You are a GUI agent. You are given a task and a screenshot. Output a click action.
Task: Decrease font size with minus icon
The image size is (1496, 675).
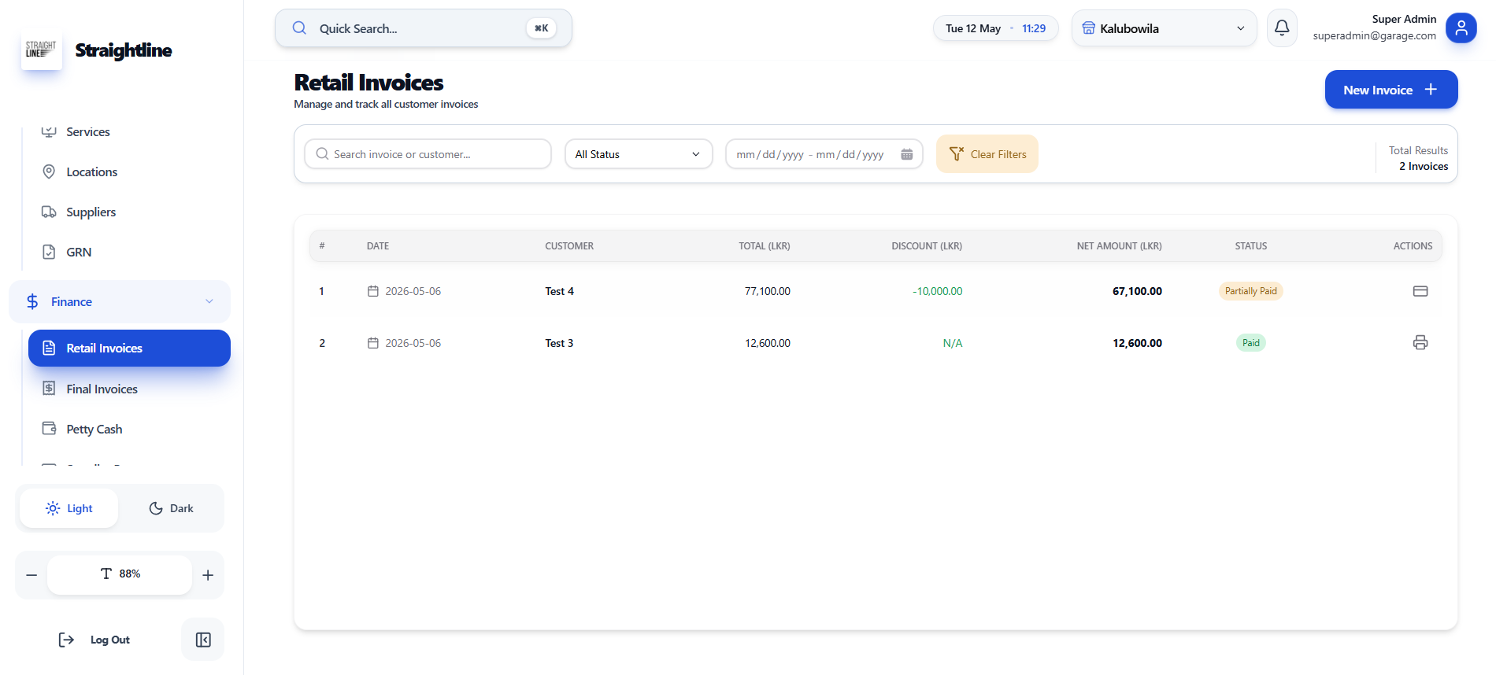31,575
